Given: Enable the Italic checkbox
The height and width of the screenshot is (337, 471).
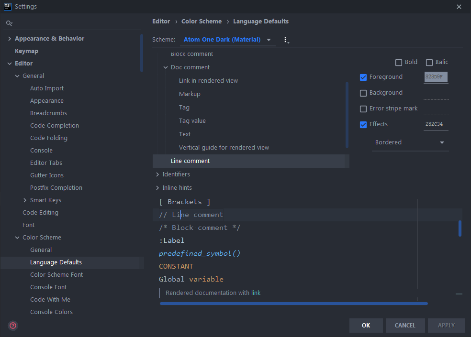Looking at the screenshot, I should pos(429,62).
